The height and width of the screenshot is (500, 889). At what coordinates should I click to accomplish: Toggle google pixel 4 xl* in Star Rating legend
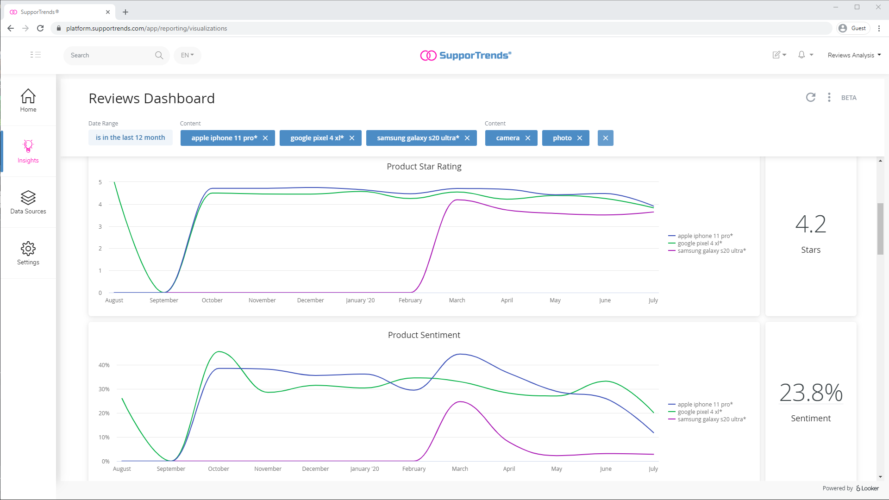tap(695, 243)
